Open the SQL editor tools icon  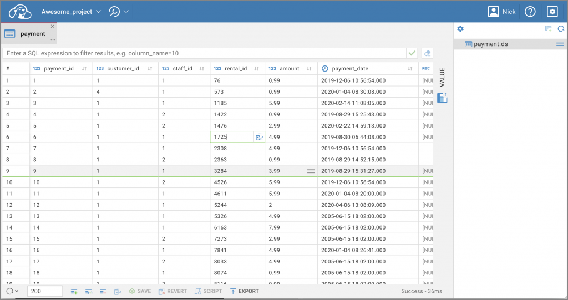click(x=114, y=12)
